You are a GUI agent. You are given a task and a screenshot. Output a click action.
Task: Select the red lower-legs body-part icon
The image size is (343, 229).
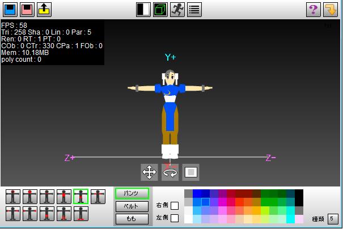point(64,214)
